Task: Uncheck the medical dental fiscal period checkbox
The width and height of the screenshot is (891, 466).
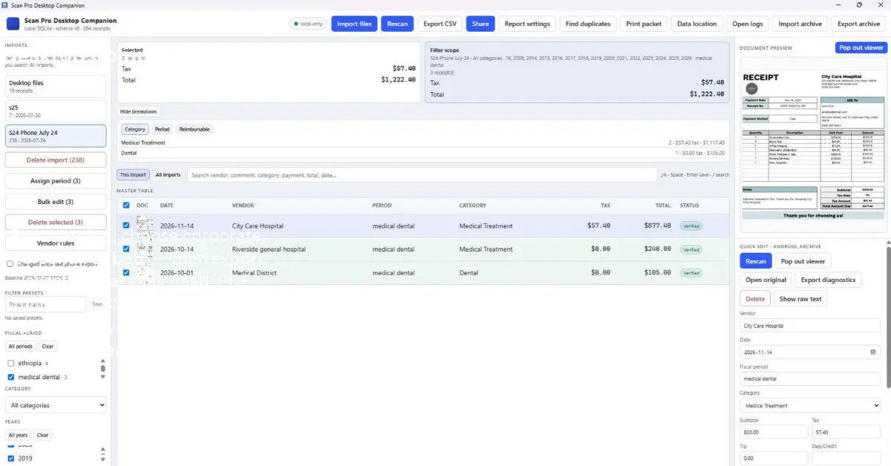Action: tap(11, 377)
